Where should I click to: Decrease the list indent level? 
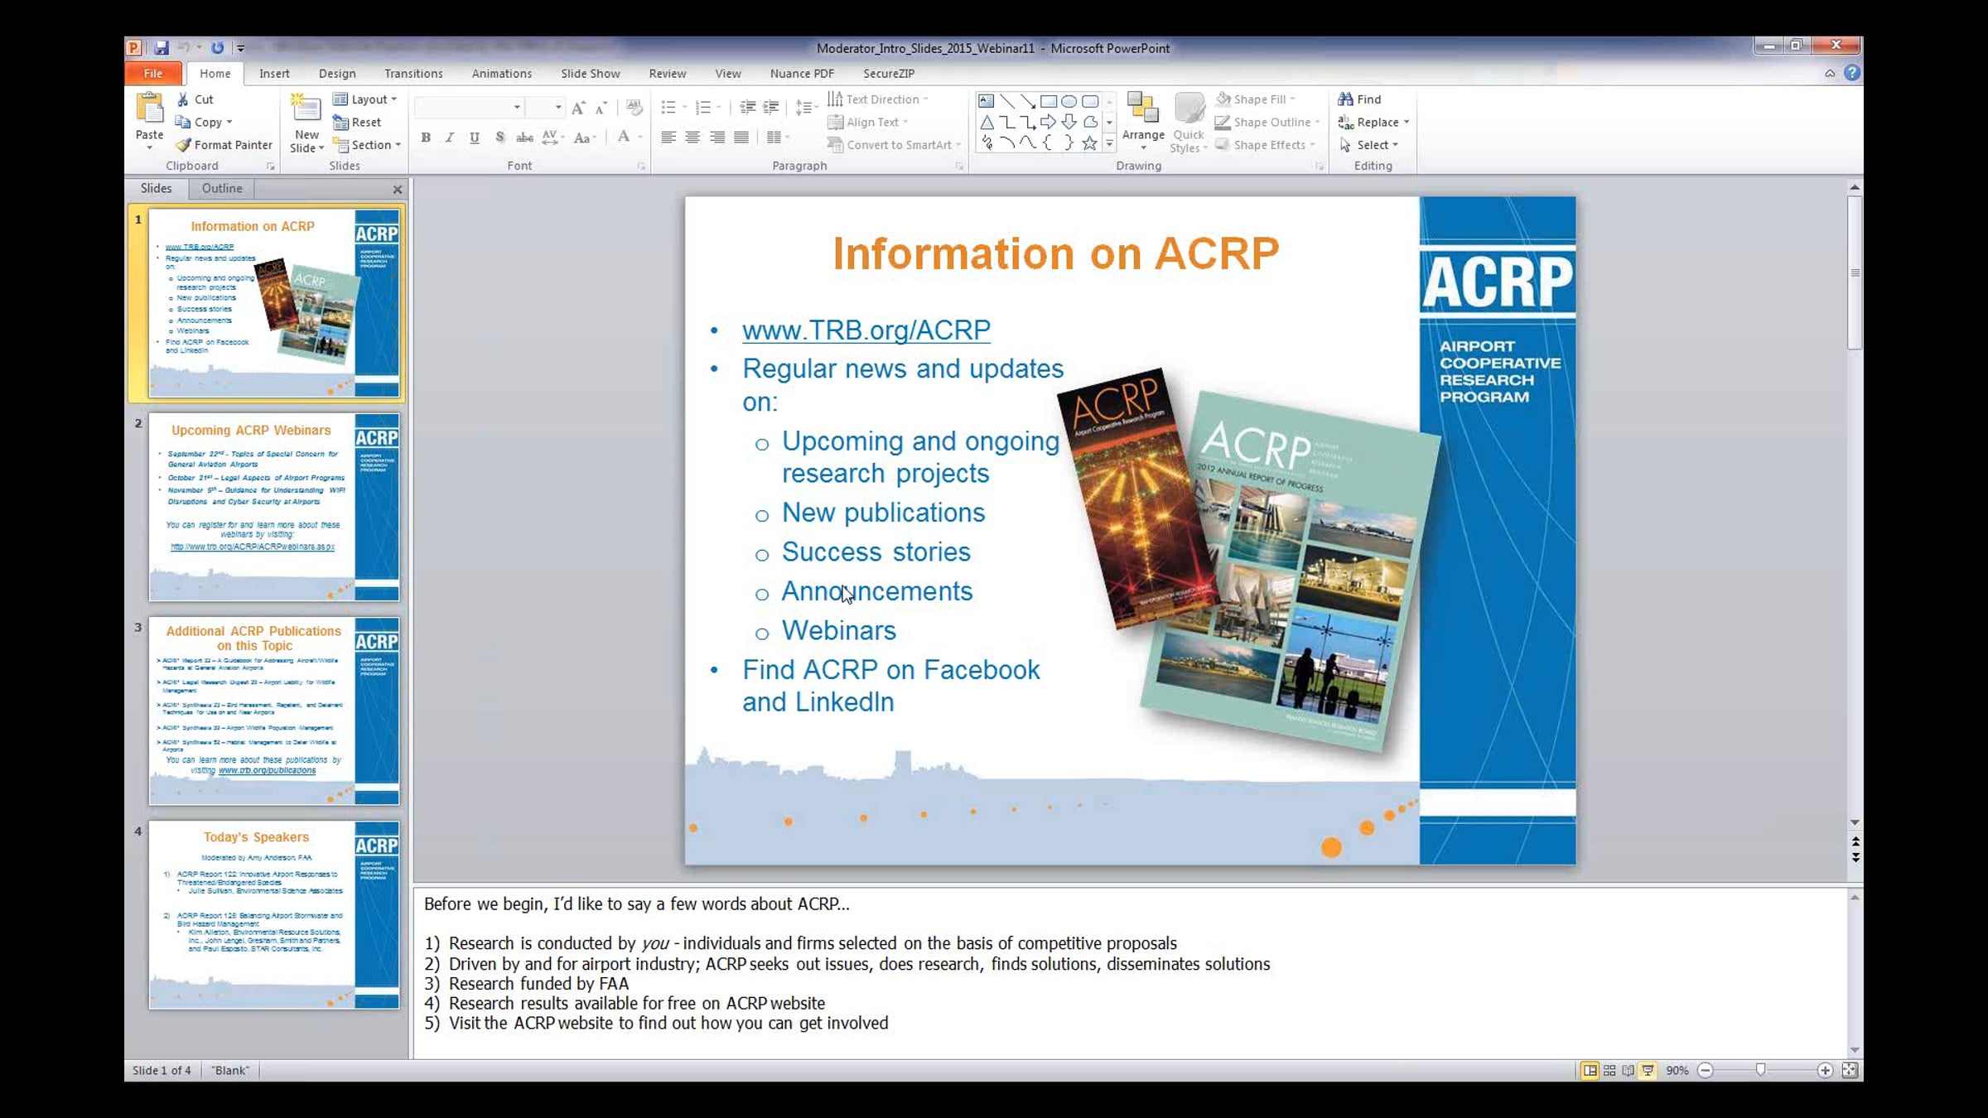pos(747,108)
